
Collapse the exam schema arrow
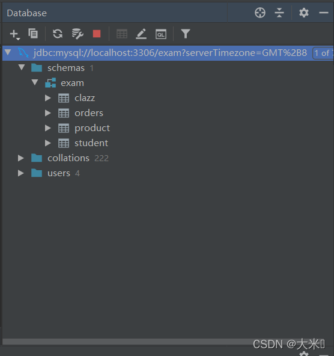pos(35,82)
